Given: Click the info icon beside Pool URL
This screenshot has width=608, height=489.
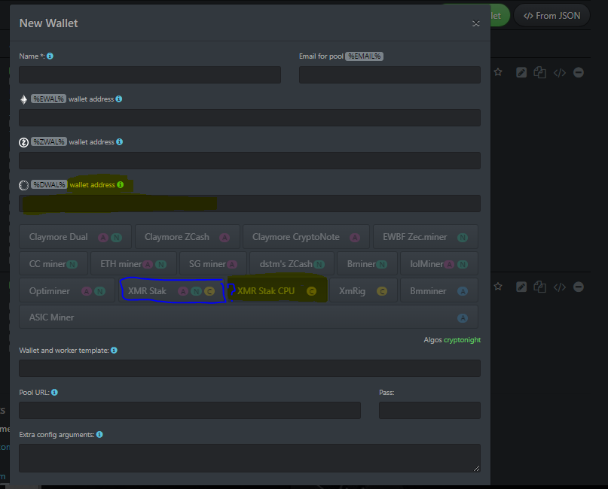Looking at the screenshot, I should coord(54,393).
